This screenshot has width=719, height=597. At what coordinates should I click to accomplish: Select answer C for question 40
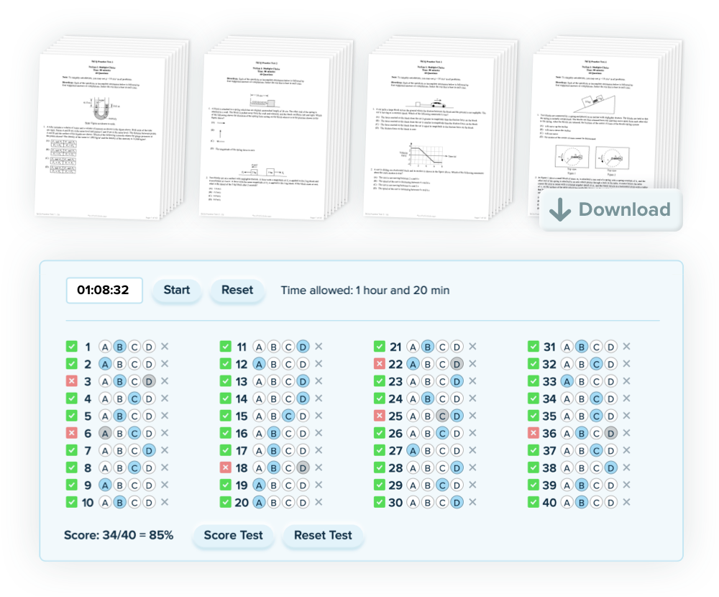pos(596,503)
